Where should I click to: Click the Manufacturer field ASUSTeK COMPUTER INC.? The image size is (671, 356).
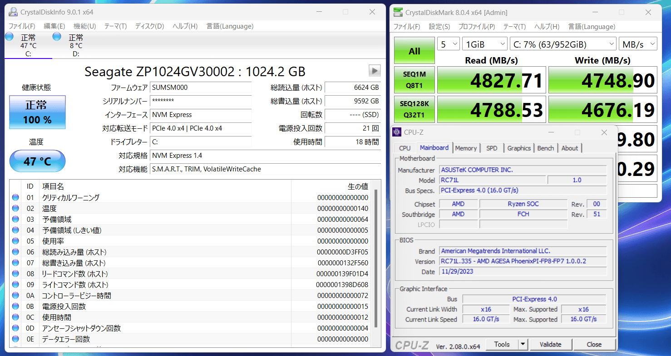[523, 170]
